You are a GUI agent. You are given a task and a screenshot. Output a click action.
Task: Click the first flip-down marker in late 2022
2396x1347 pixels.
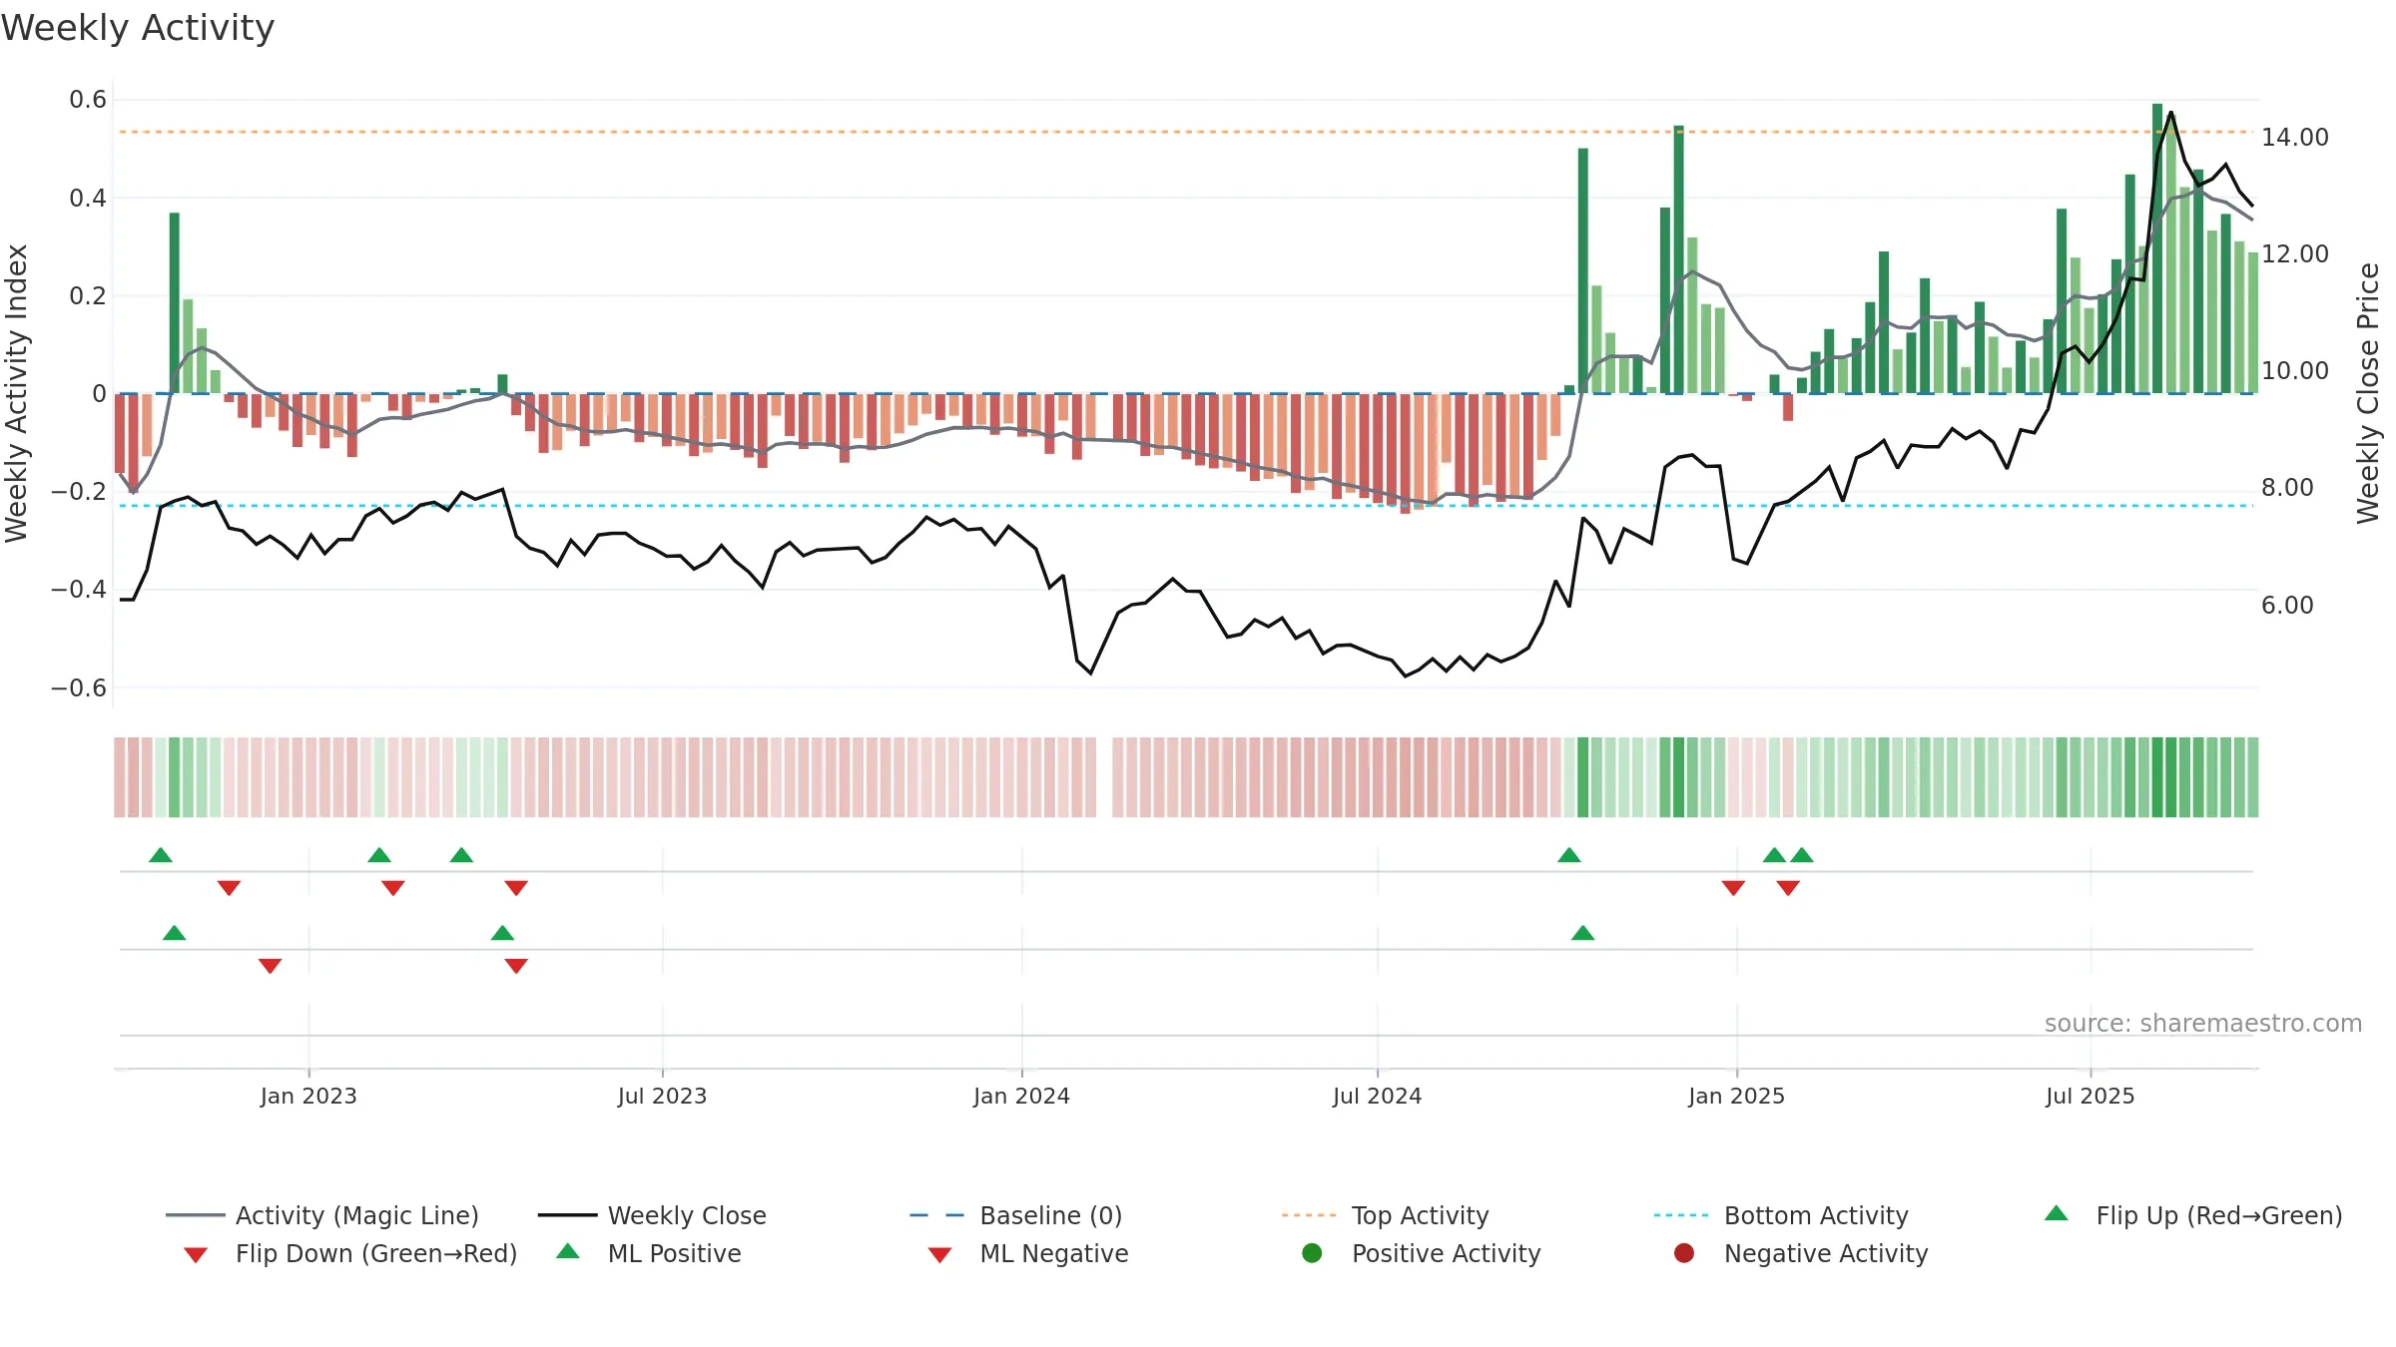[229, 888]
